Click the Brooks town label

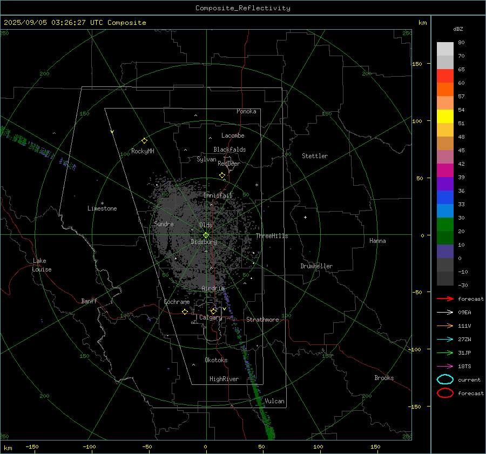pyautogui.click(x=384, y=378)
